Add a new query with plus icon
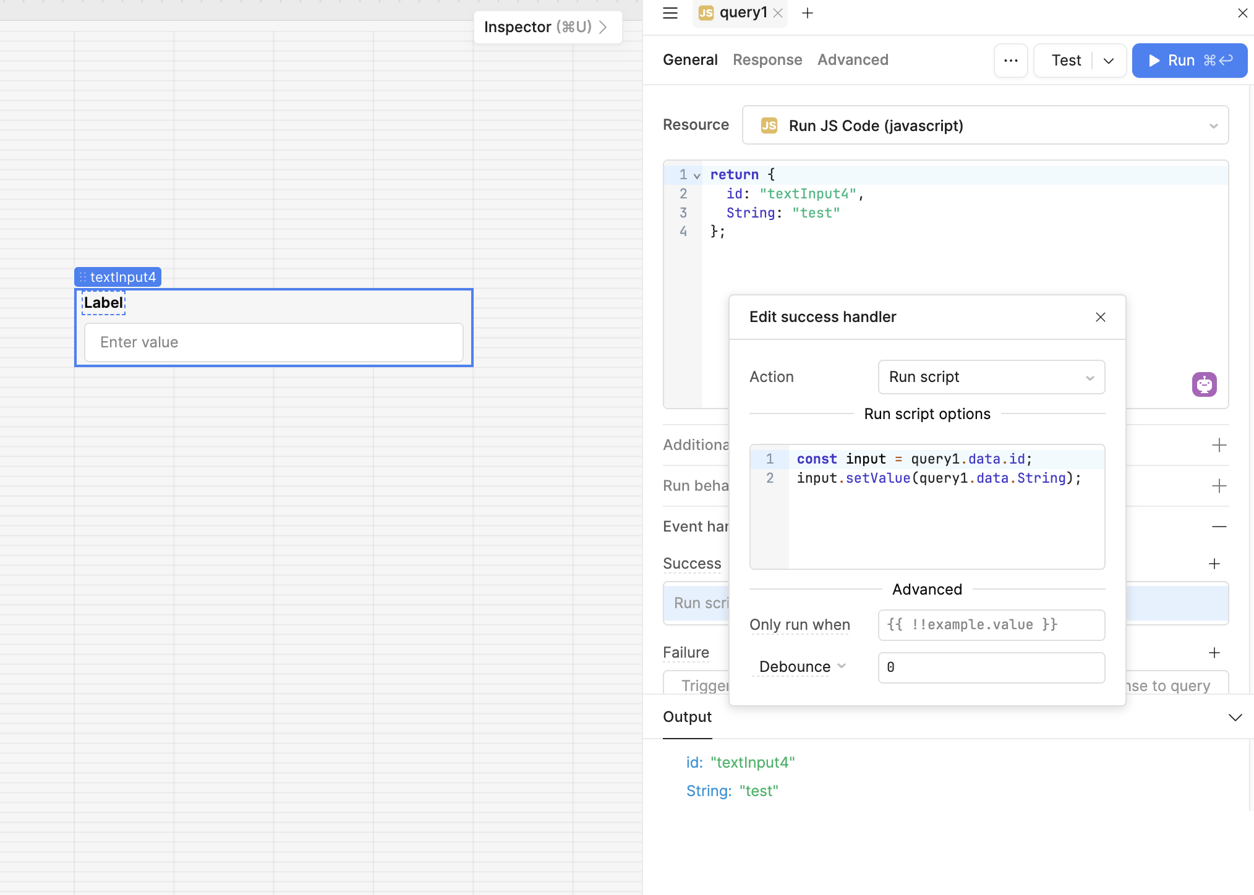Screen dimensions: 1254x895 808,13
